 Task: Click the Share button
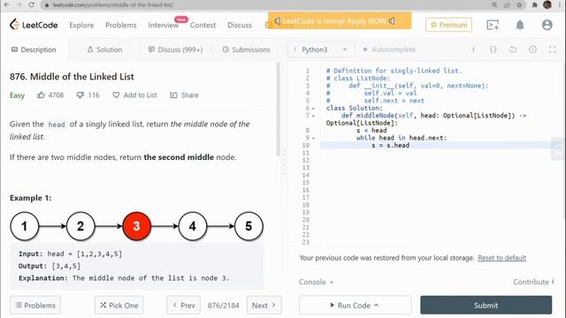pyautogui.click(x=184, y=95)
